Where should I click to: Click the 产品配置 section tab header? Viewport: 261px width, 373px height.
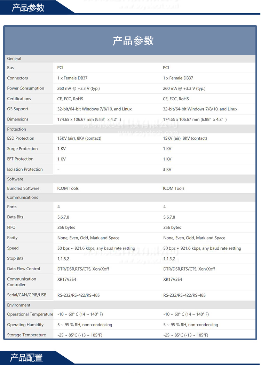[26, 357]
